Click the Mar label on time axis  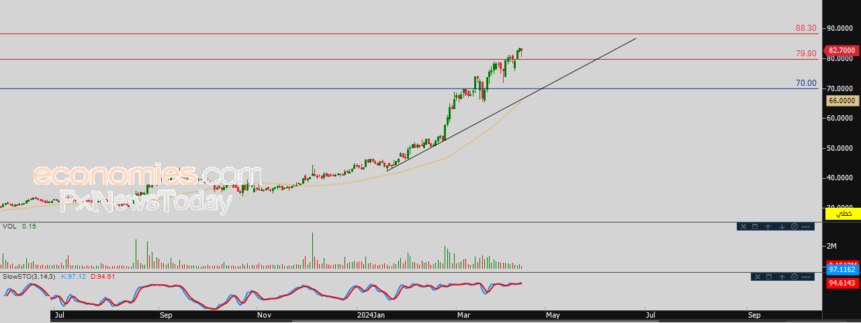[x=464, y=314]
